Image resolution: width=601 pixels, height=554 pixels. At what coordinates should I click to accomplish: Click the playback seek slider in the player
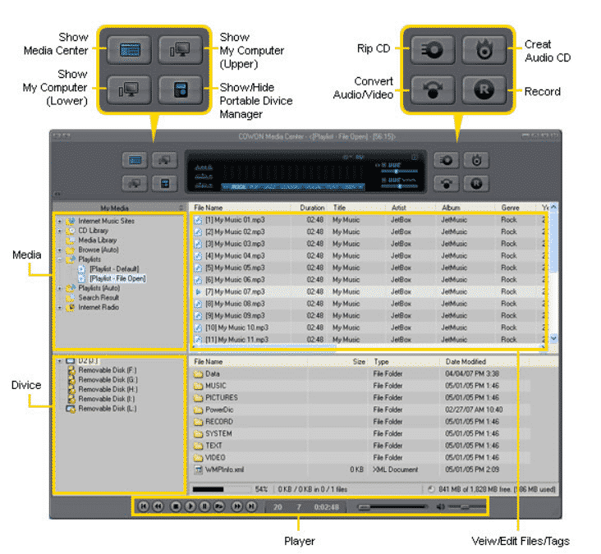click(392, 507)
